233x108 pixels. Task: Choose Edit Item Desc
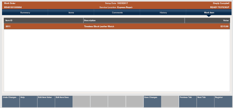[x=64, y=102]
